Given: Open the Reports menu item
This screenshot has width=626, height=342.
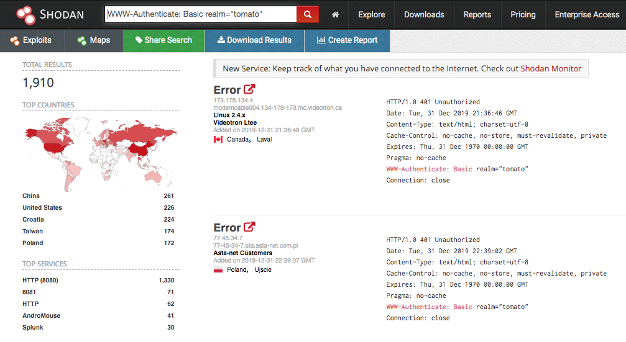Looking at the screenshot, I should (477, 15).
